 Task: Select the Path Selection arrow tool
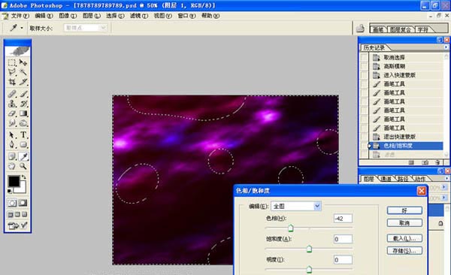(x=12, y=134)
